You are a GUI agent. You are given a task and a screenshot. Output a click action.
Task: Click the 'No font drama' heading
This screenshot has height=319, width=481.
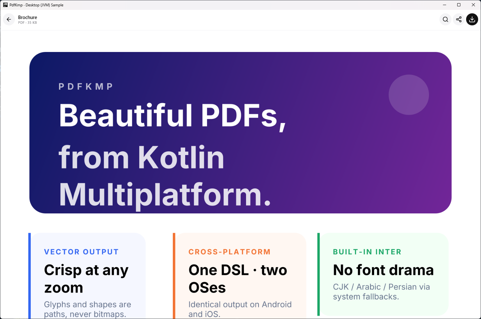[x=383, y=270]
